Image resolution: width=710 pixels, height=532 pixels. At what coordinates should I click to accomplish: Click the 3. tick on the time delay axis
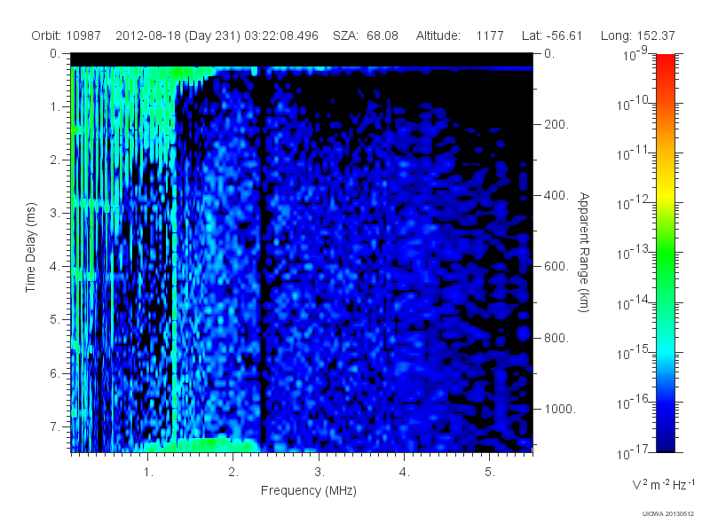(55, 213)
